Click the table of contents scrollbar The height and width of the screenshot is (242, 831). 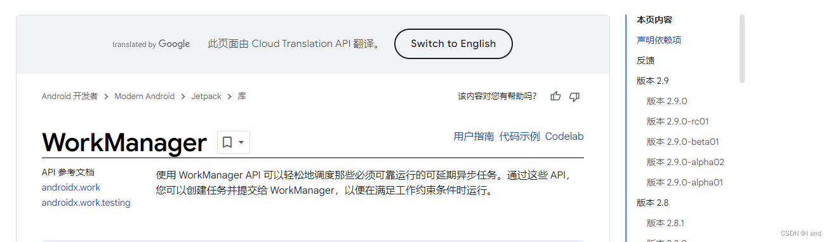[742, 49]
